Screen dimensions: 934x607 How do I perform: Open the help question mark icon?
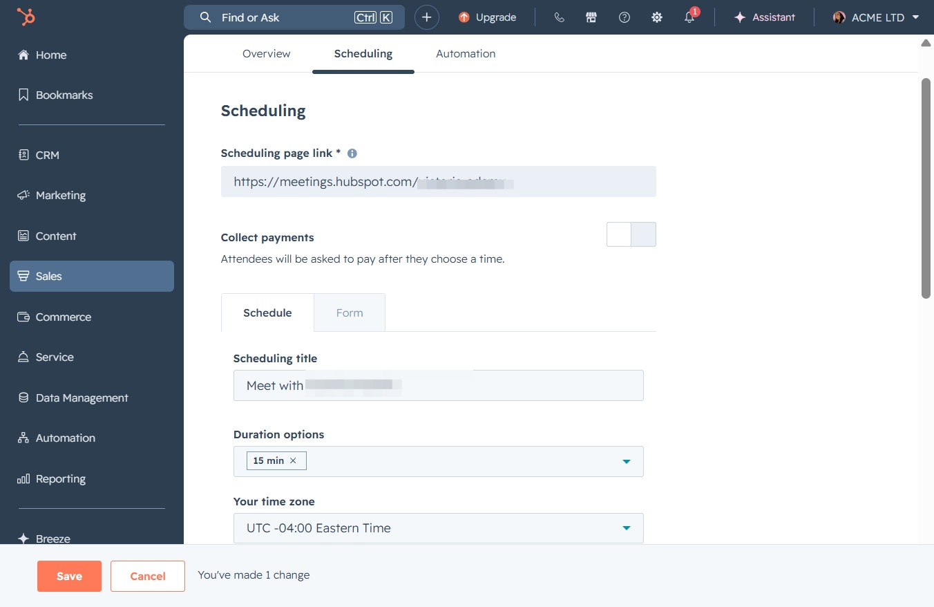point(625,17)
